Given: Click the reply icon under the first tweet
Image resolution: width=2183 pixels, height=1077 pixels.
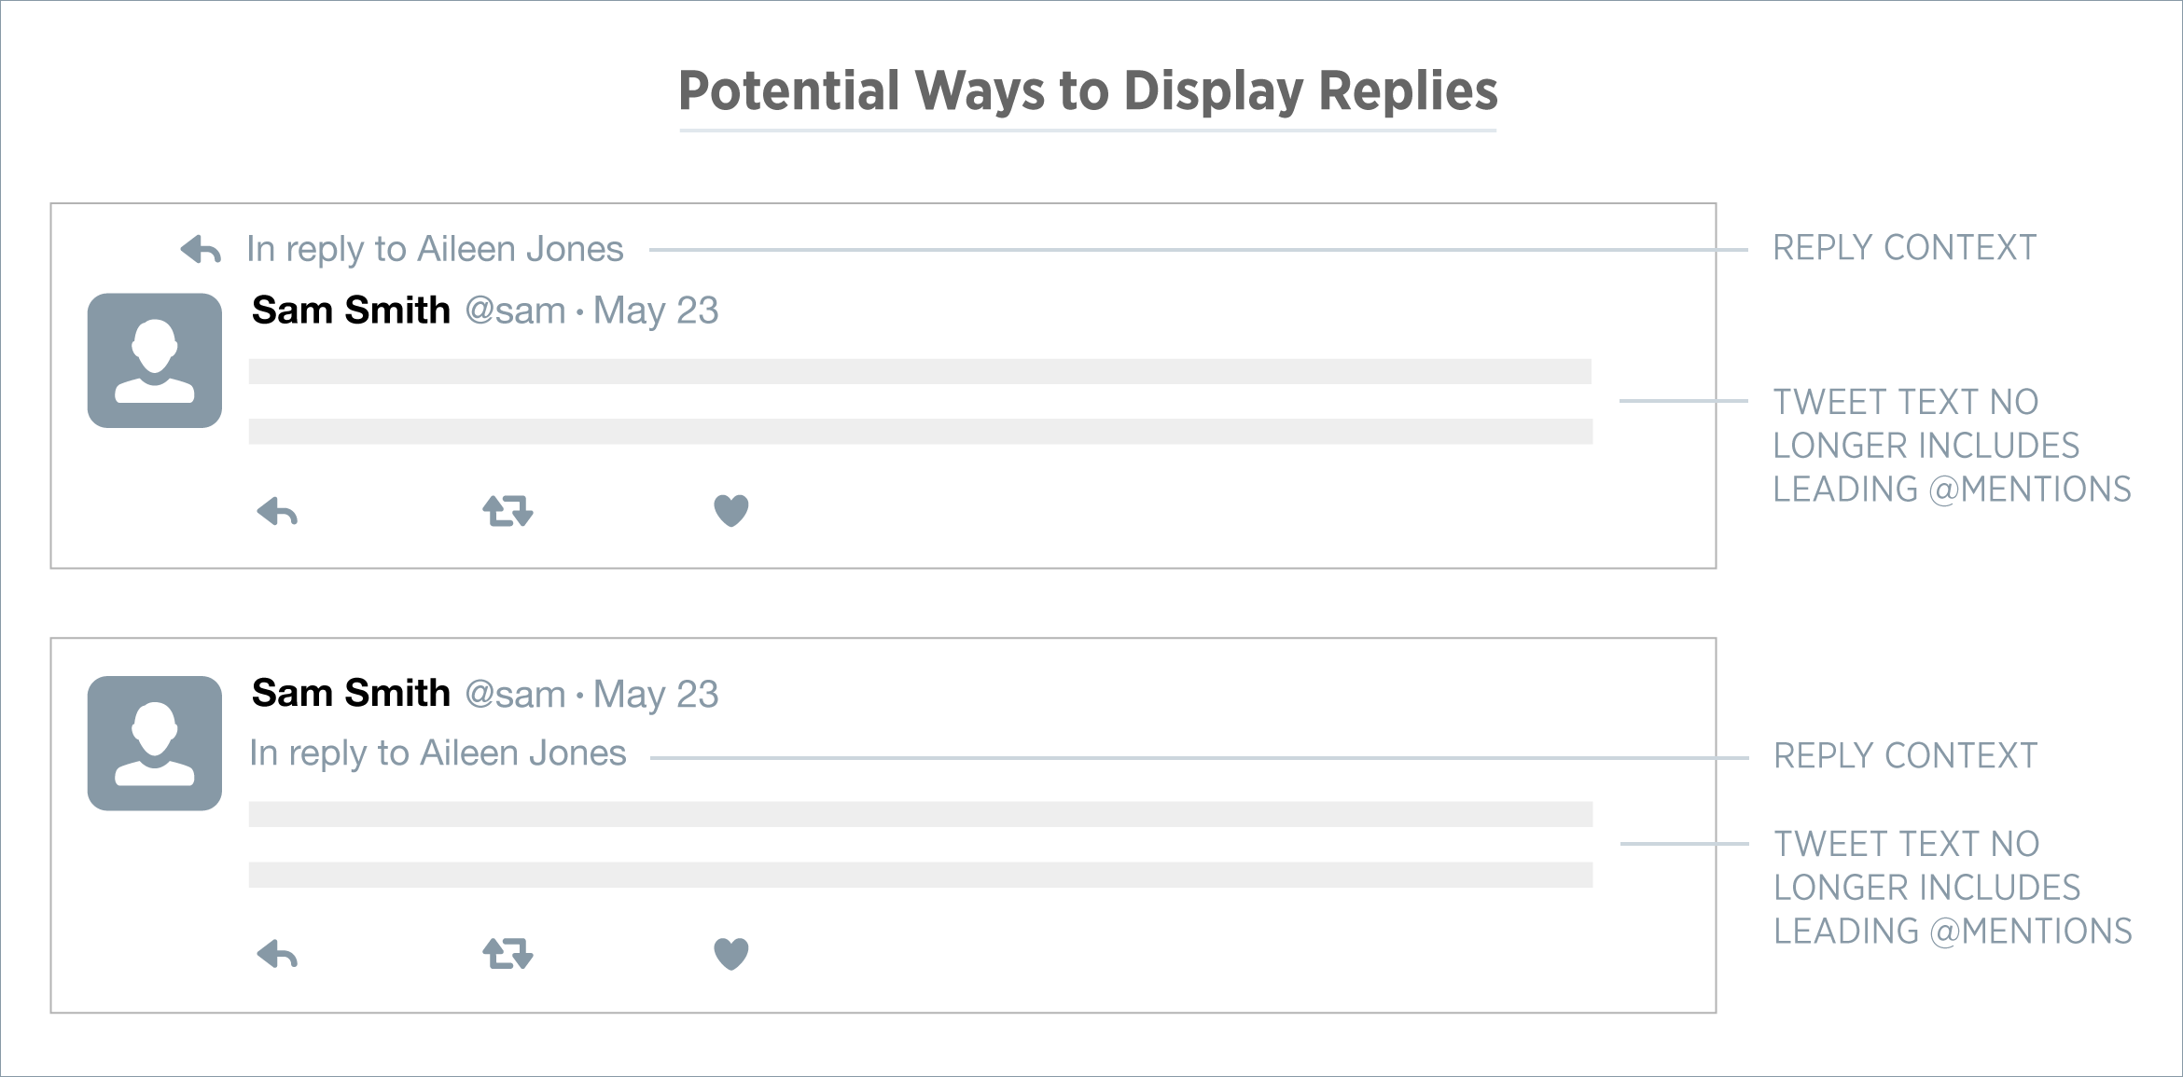Looking at the screenshot, I should pyautogui.click(x=277, y=511).
